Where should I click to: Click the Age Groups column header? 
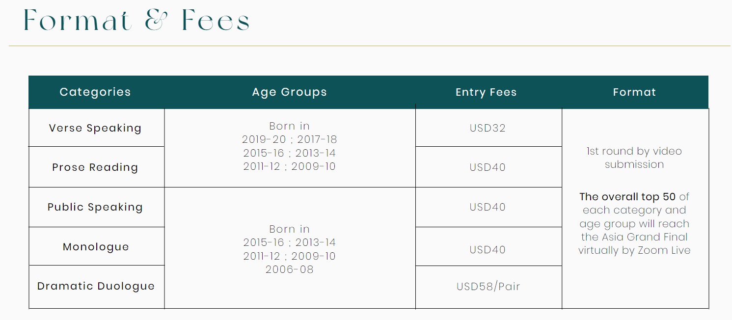290,92
